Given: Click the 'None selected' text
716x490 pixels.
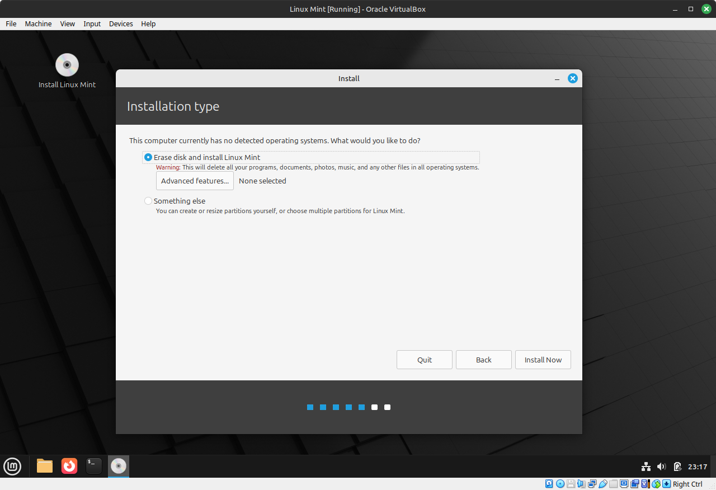Looking at the screenshot, I should pyautogui.click(x=262, y=181).
